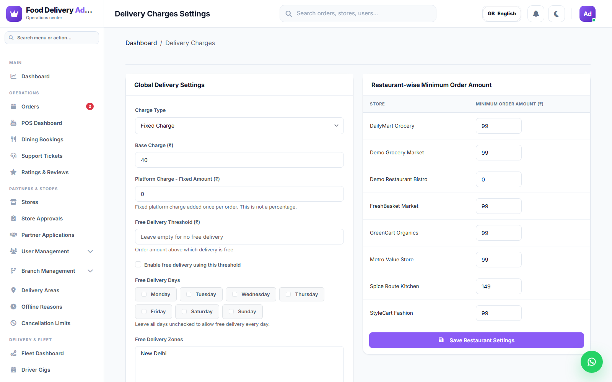
Task: Click the Orders box icon
Action: point(13,106)
